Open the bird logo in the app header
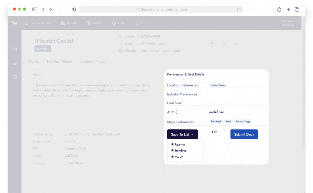This screenshot has height=193, width=313. click(14, 23)
